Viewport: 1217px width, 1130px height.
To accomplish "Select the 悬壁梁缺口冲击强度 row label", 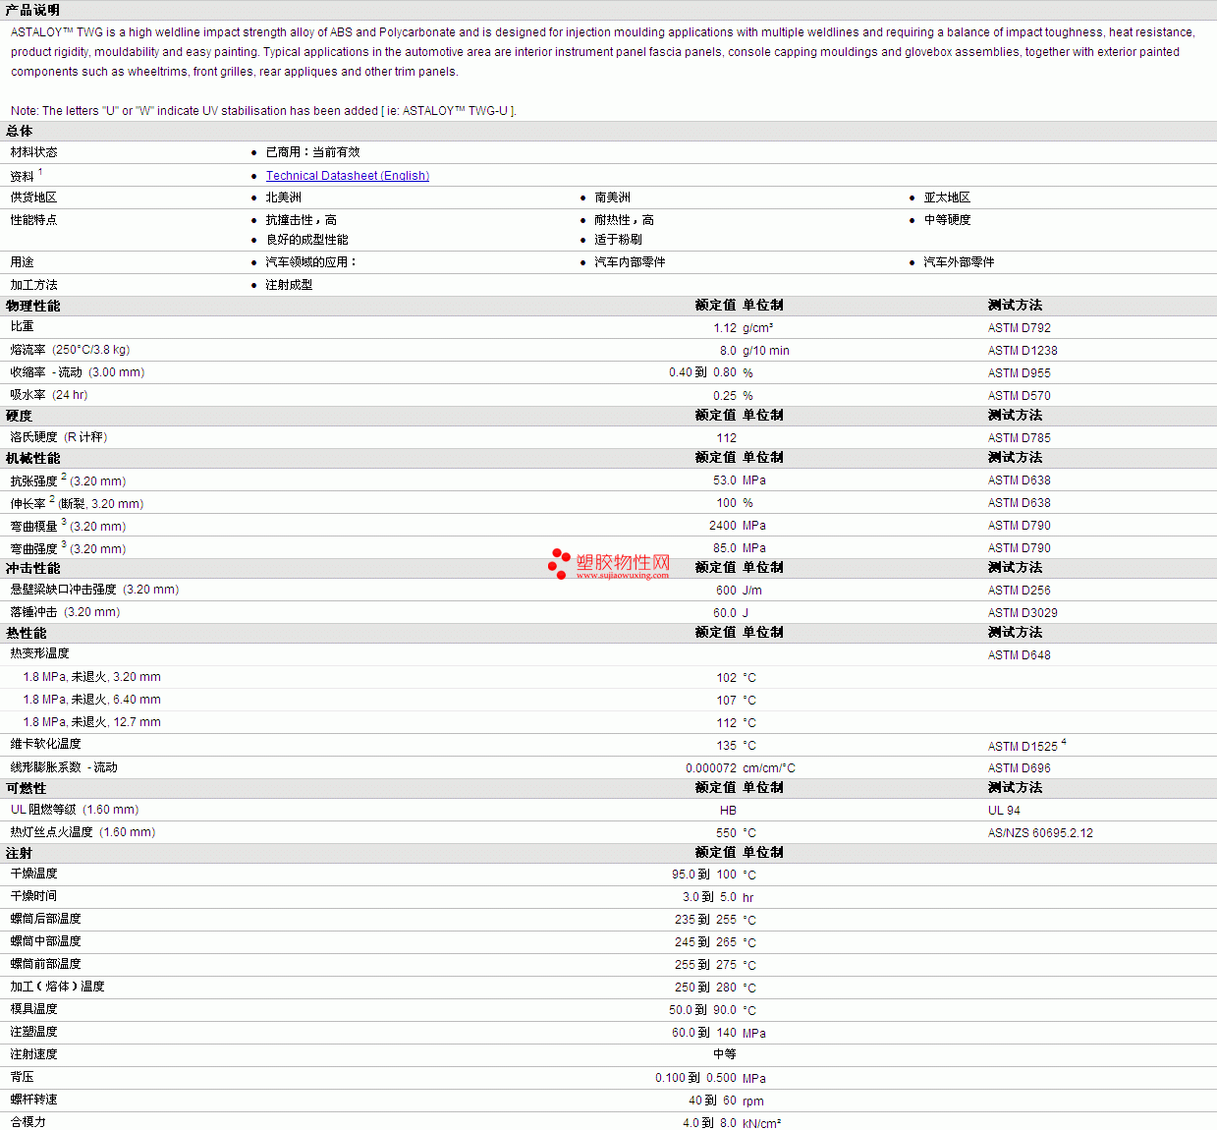I will (x=94, y=590).
